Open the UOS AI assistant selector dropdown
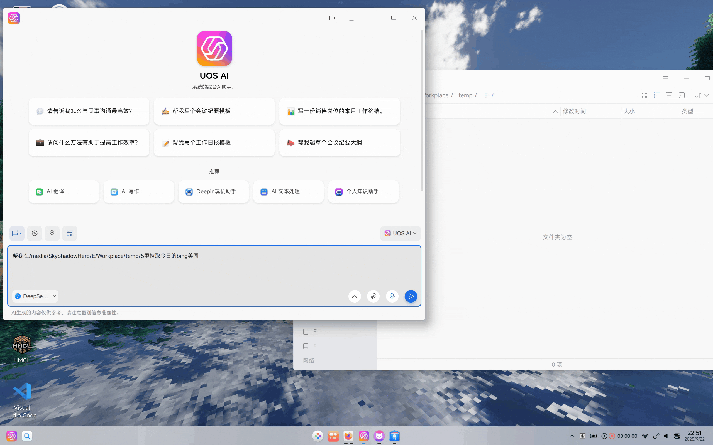 (400, 233)
